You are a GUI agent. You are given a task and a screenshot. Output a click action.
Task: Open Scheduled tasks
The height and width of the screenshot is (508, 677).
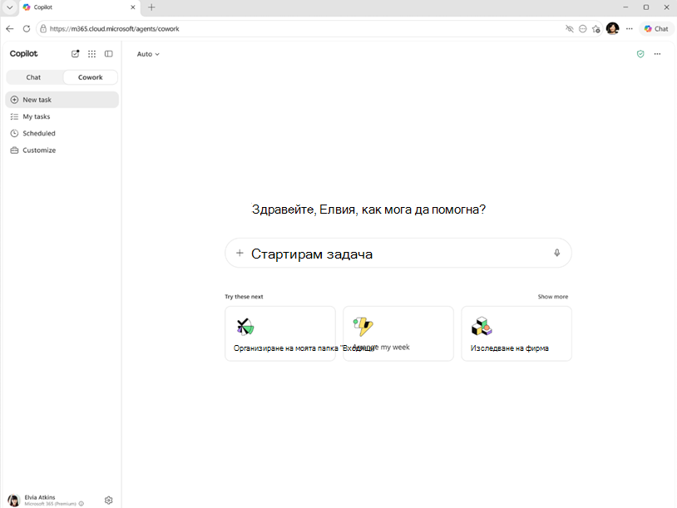coord(62,133)
